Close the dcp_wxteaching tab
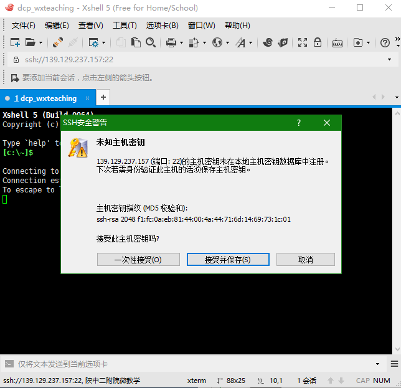 tap(87, 98)
